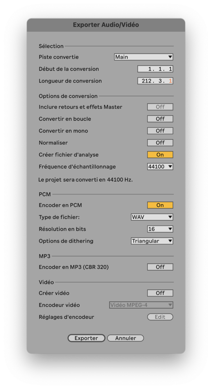Click the Exporter button

(86, 338)
